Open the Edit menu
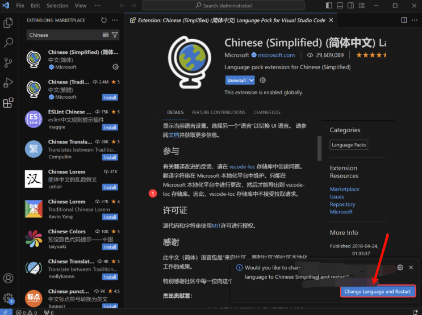 35,5
